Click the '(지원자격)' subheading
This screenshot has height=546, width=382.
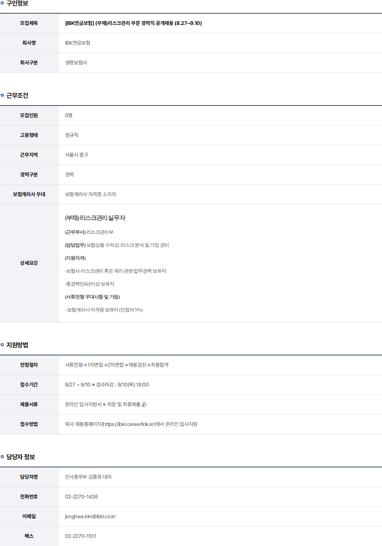point(75,258)
